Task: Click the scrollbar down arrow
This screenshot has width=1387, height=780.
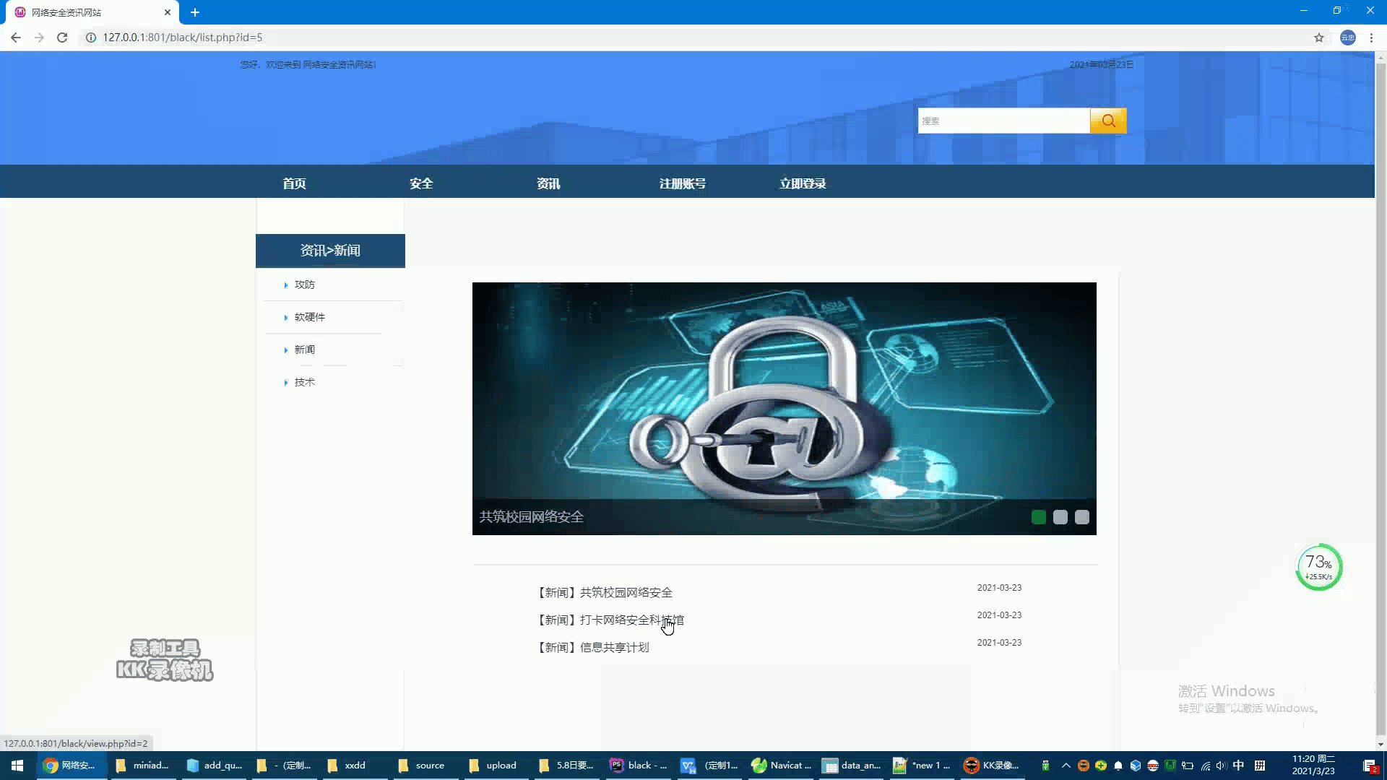Action: 1380,745
